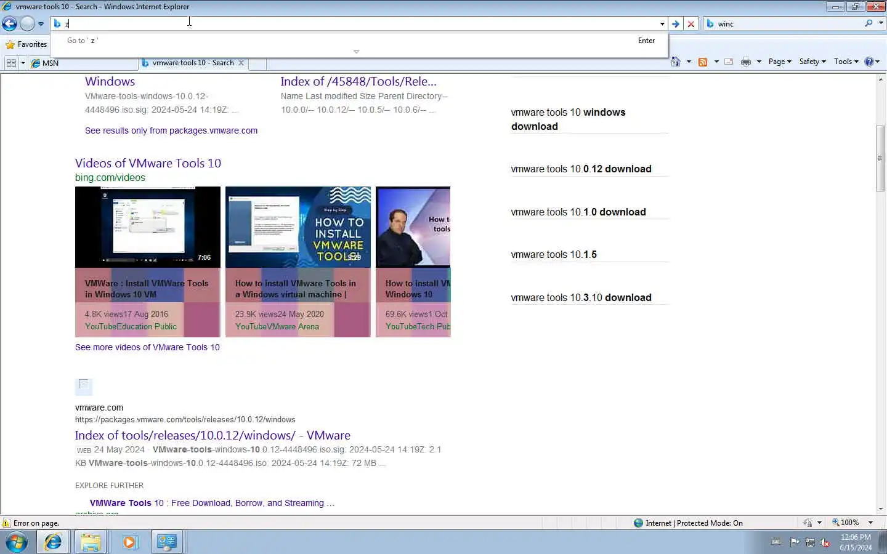
Task: Open the Home button dropdown arrow
Action: coord(689,62)
